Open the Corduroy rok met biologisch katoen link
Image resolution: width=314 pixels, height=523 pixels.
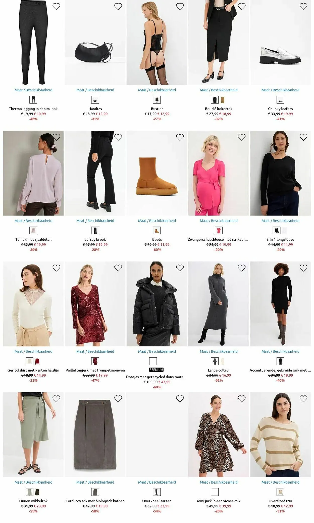[x=95, y=501]
